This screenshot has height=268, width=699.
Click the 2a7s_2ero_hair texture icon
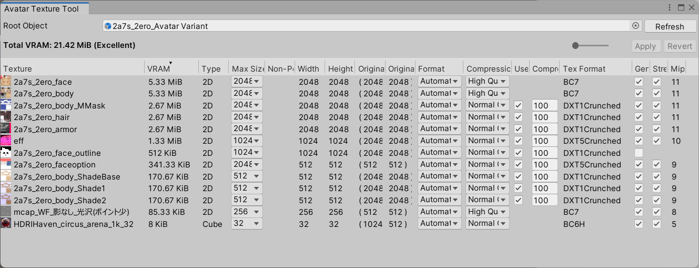pyautogui.click(x=6, y=117)
